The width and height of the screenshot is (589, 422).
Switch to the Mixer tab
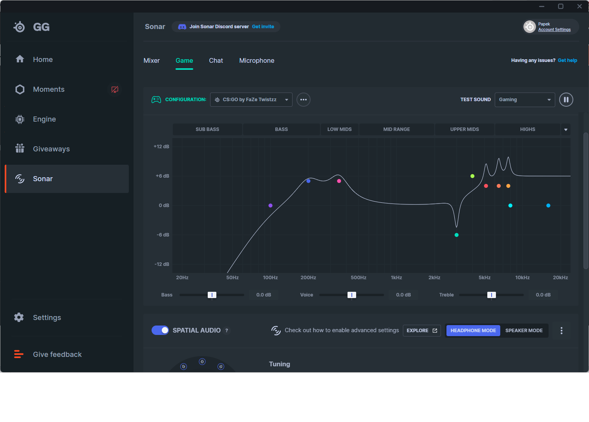point(152,60)
